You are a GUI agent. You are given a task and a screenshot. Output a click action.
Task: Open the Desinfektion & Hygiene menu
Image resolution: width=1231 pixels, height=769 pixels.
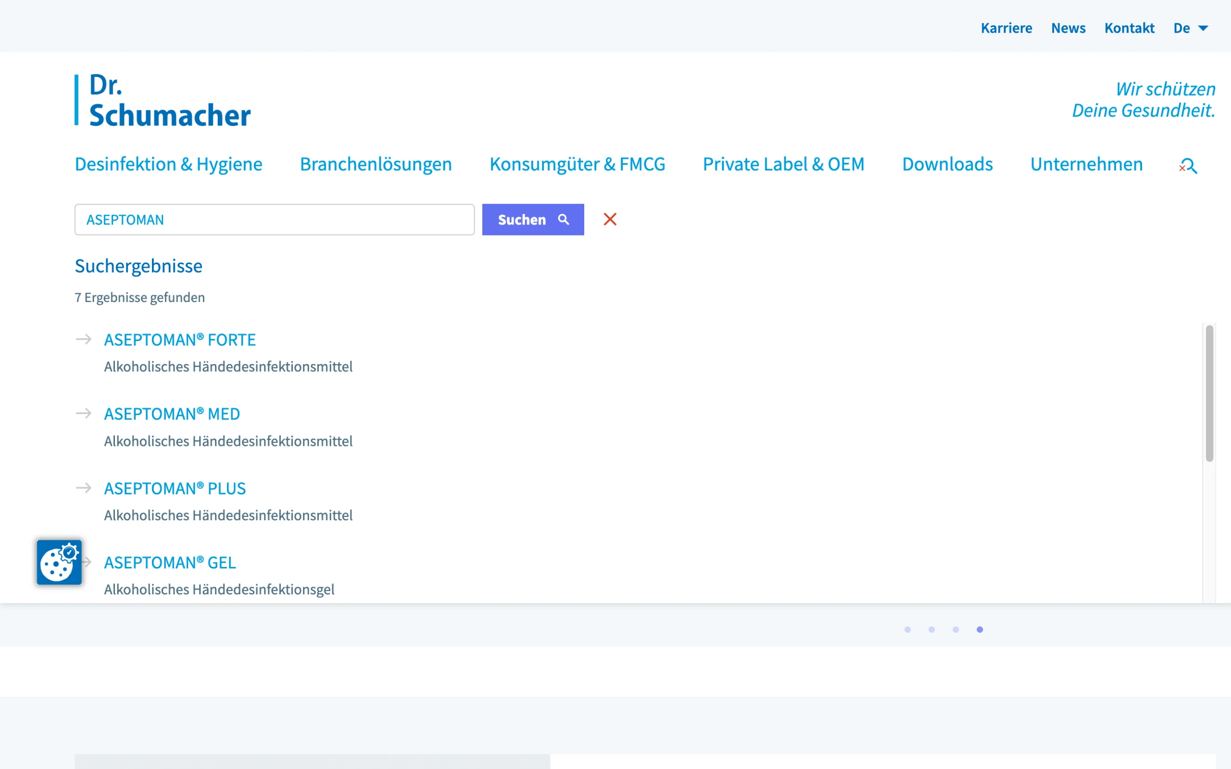coord(168,164)
